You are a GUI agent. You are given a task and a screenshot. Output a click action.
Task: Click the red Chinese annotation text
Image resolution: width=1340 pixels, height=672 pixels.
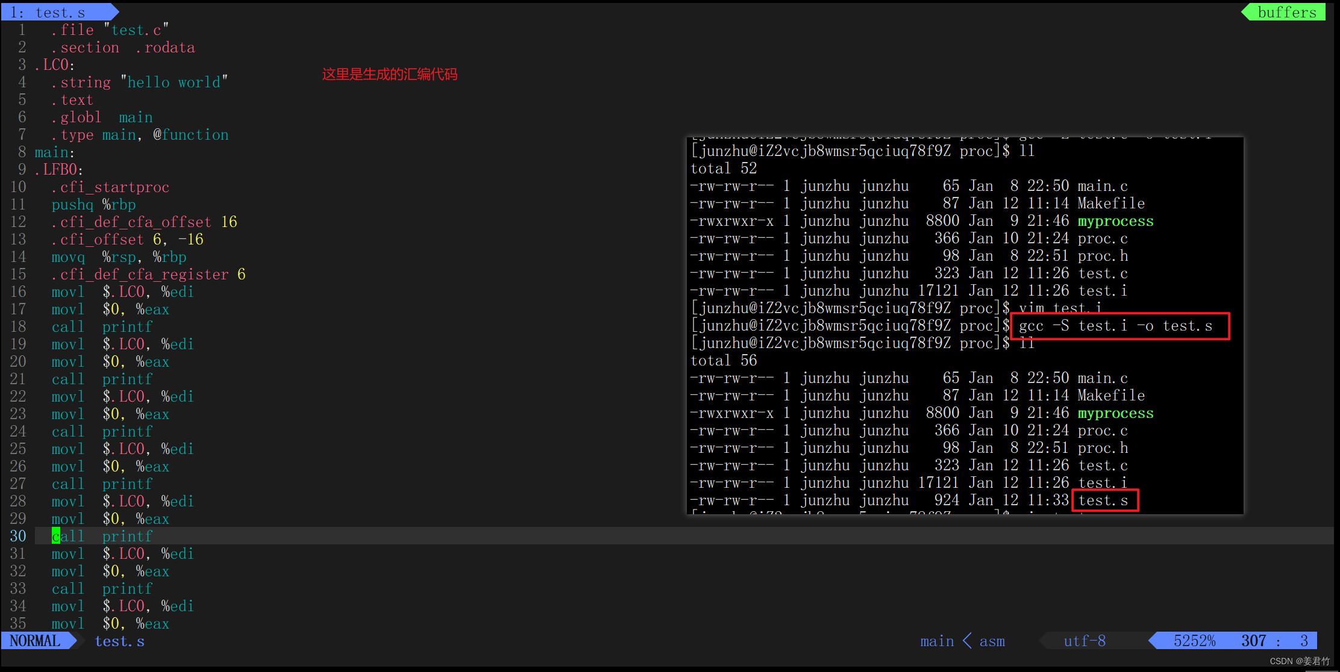coord(389,74)
